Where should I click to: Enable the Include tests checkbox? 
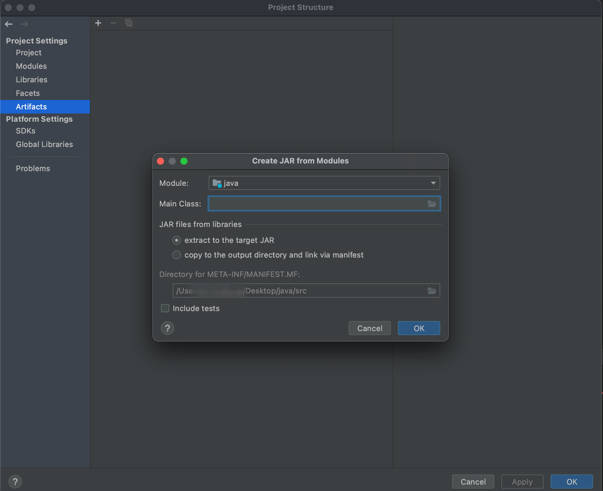(x=165, y=308)
